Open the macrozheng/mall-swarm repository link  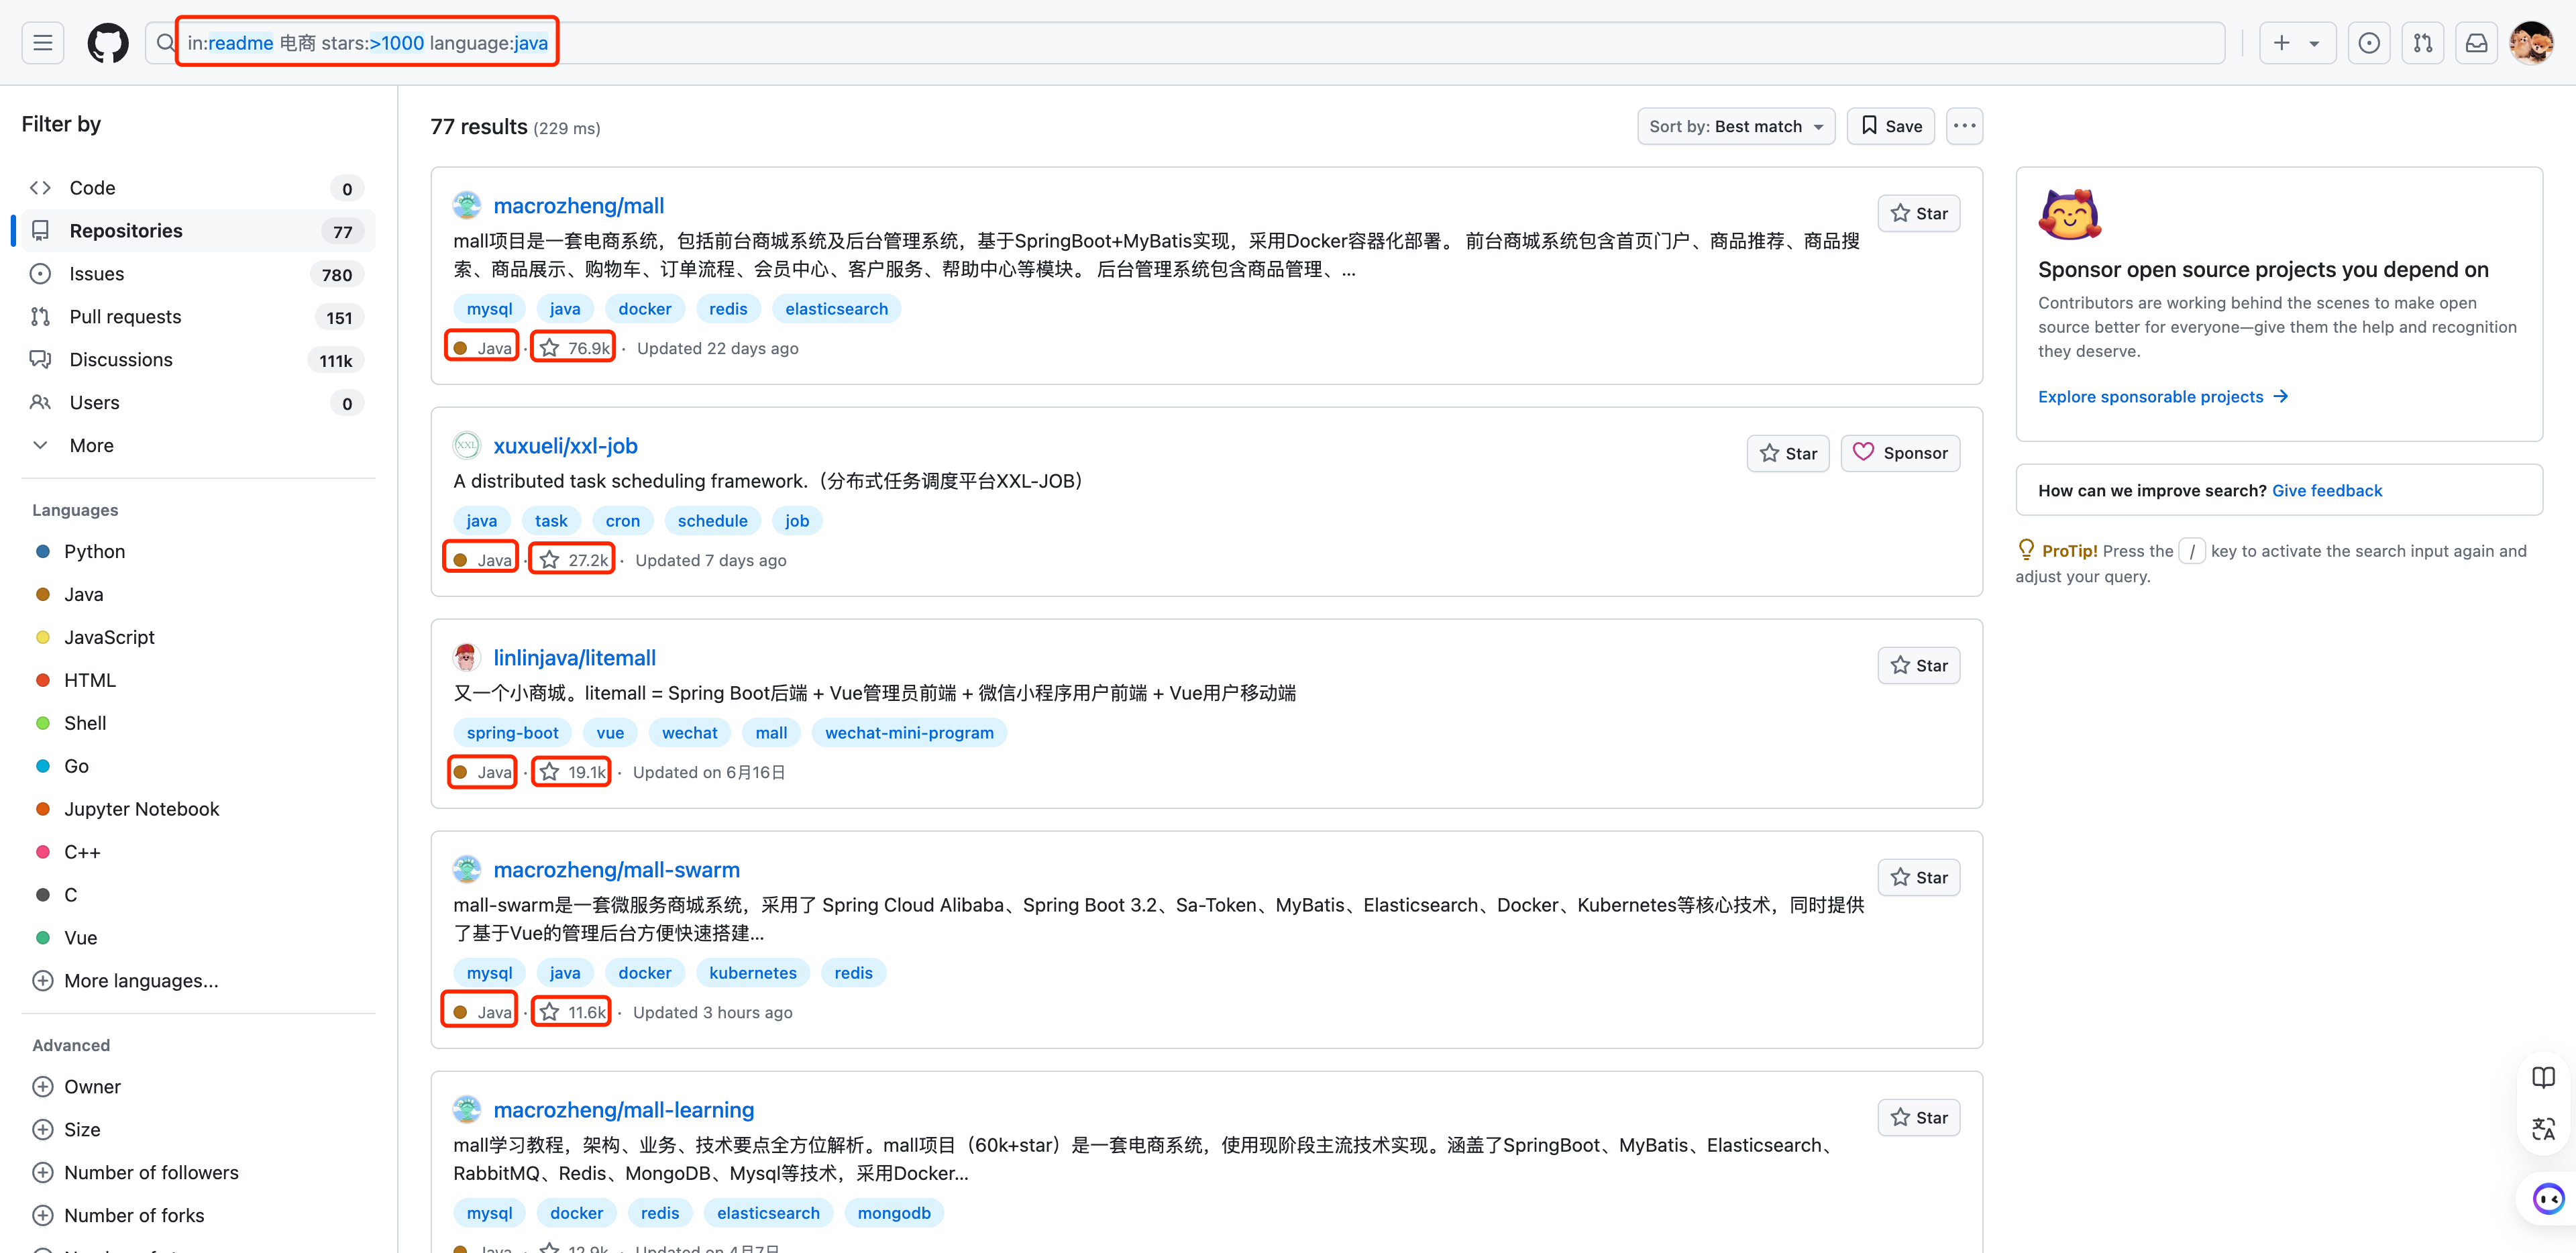click(x=616, y=870)
